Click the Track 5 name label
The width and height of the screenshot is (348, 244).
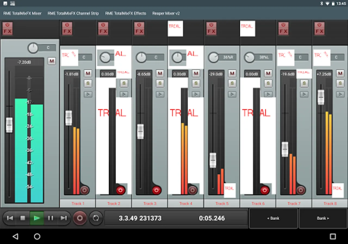click(222, 204)
